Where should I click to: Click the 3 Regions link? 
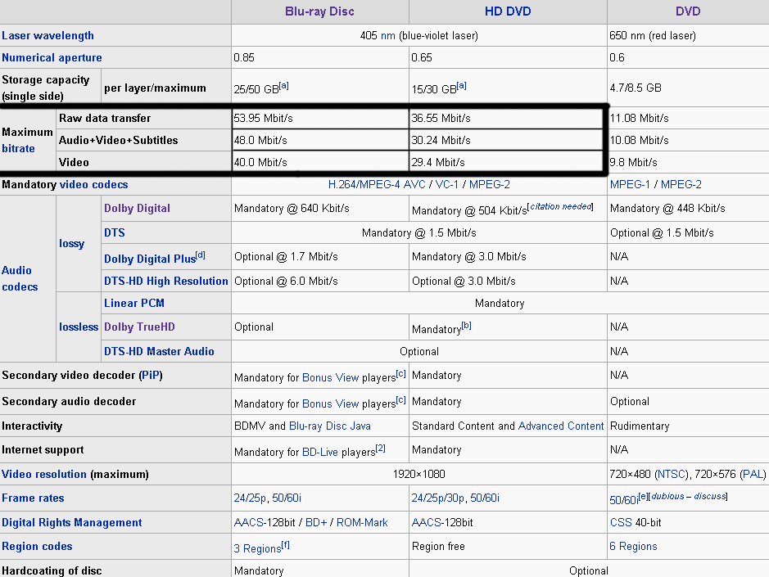point(257,548)
